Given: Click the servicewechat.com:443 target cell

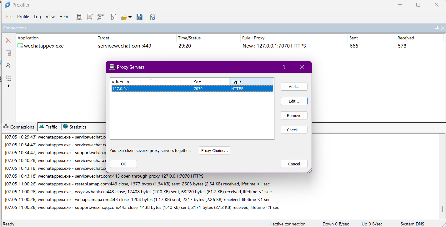Looking at the screenshot, I should coord(125,46).
